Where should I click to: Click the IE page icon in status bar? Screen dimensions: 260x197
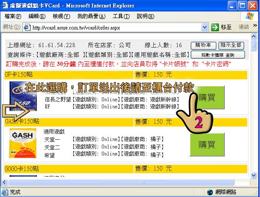[4, 192]
